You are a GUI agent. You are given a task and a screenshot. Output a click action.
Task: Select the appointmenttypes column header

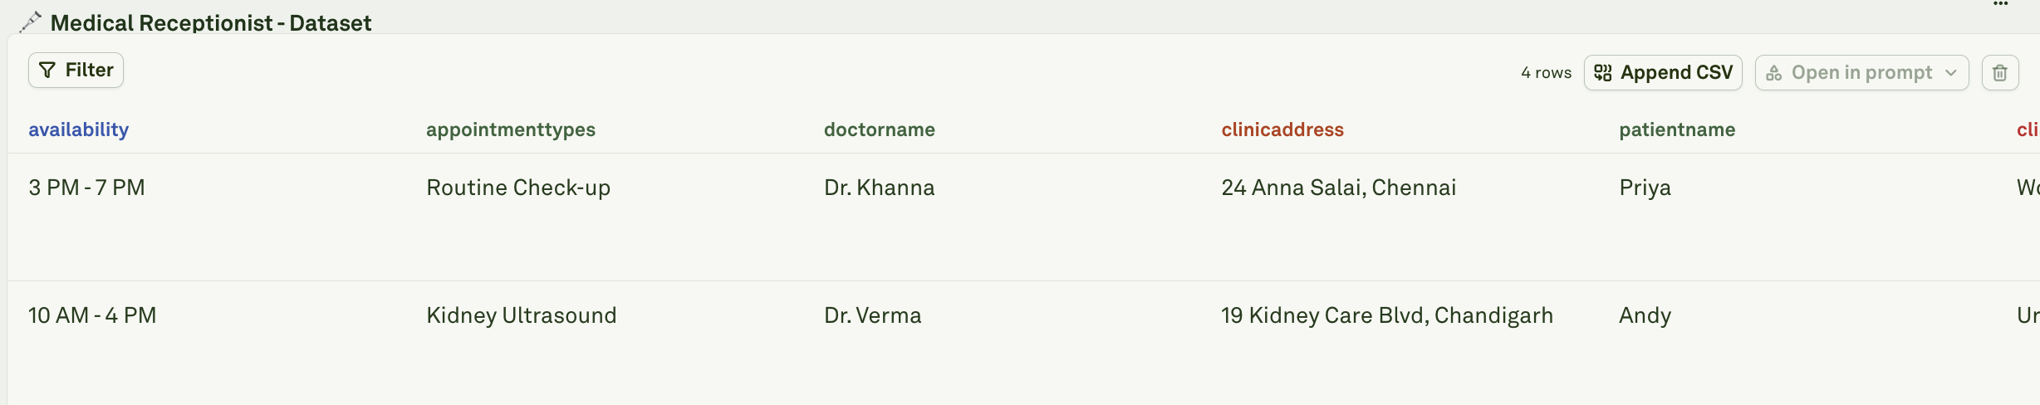(x=511, y=129)
